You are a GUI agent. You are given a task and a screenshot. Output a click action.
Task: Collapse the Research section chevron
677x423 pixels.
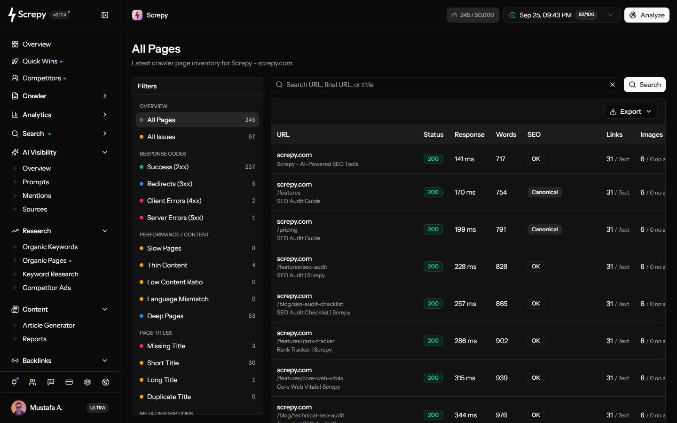point(105,231)
